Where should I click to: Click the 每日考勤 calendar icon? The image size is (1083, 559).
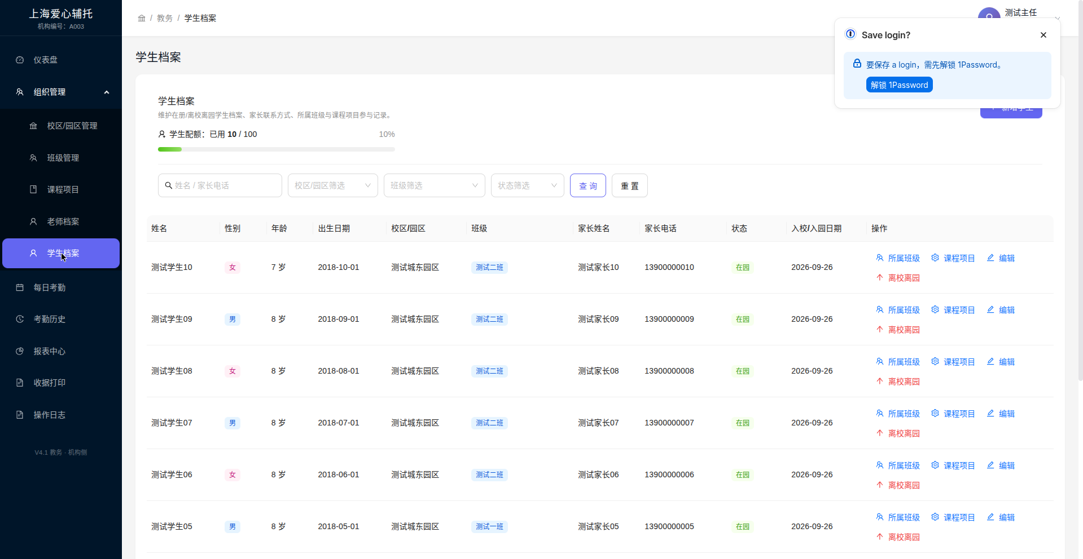(20, 287)
